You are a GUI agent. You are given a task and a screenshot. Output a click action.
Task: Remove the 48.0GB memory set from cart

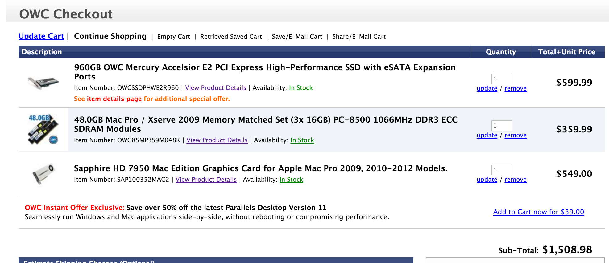[515, 136]
